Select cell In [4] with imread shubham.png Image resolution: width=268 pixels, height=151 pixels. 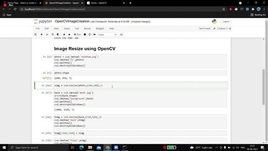point(140,61)
